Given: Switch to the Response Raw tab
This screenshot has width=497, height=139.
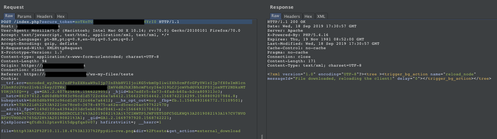Looking at the screenshot, I should pyautogui.click(x=275, y=16).
